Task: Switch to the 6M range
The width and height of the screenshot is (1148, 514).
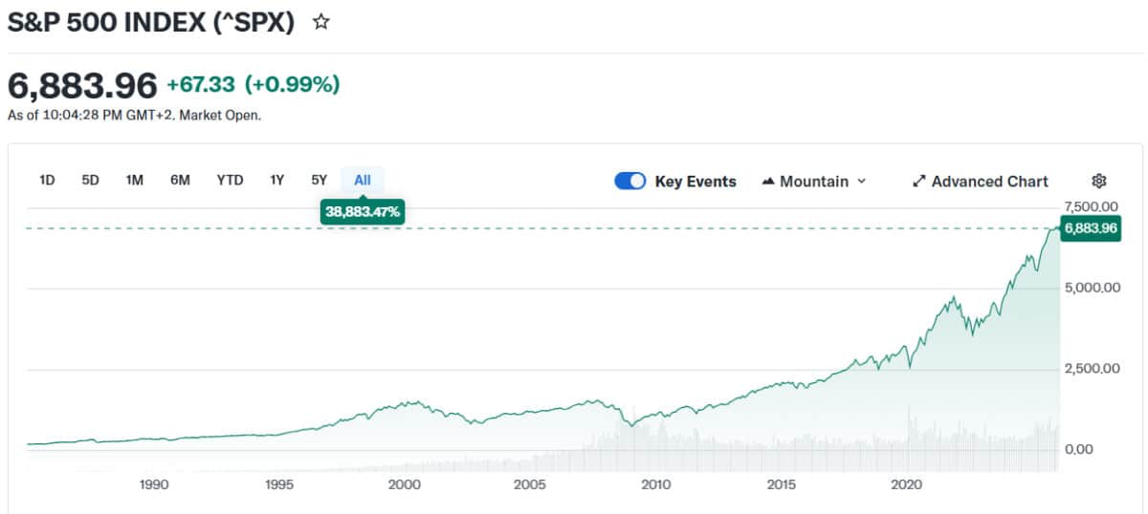Action: (x=180, y=180)
